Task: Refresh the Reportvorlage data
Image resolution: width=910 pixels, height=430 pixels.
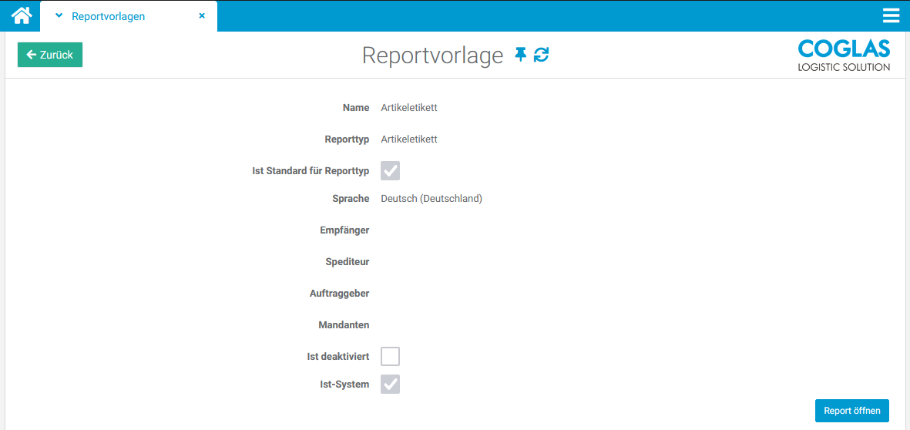Action: [x=542, y=55]
